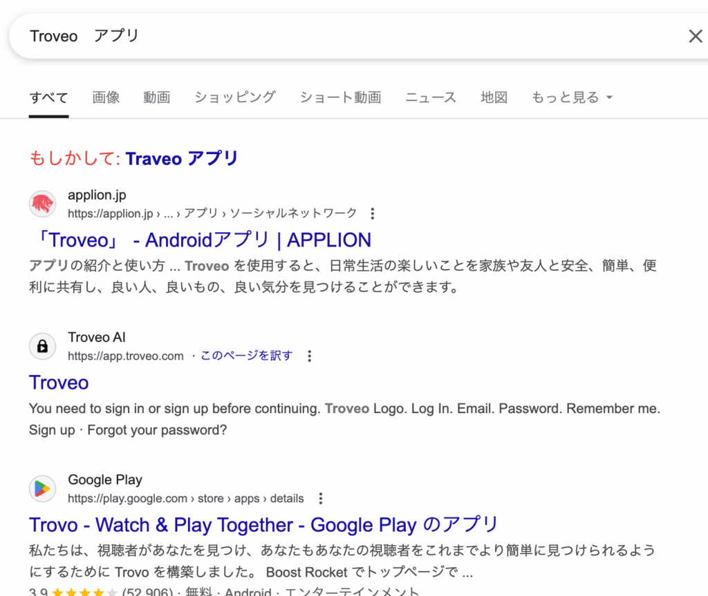708x596 pixels.
Task: Click the Google Play site name
Action: 105,479
